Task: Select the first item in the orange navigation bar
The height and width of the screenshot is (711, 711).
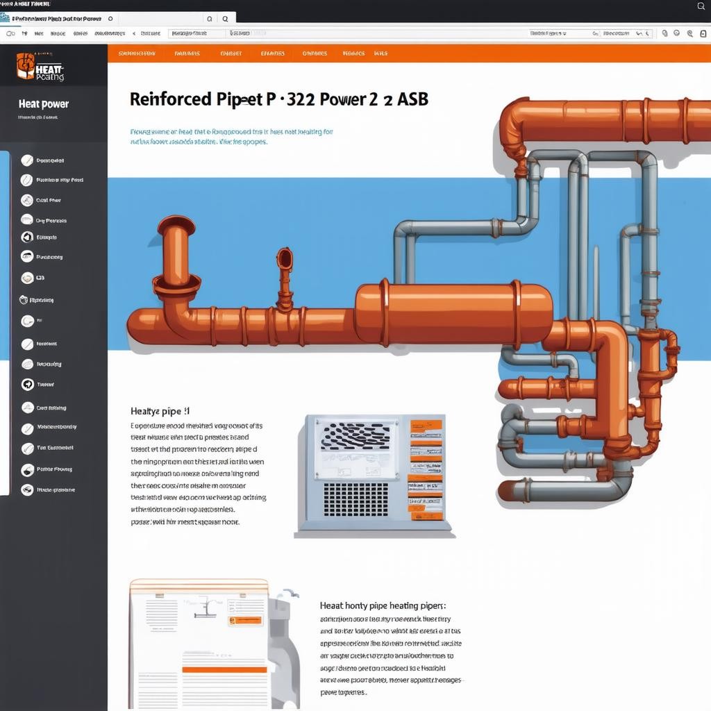Action: (137, 53)
